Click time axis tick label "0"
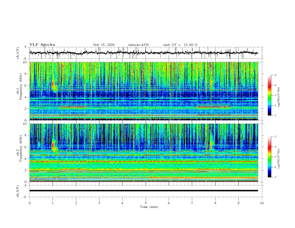The height and width of the screenshot is (228, 295). click(29, 203)
